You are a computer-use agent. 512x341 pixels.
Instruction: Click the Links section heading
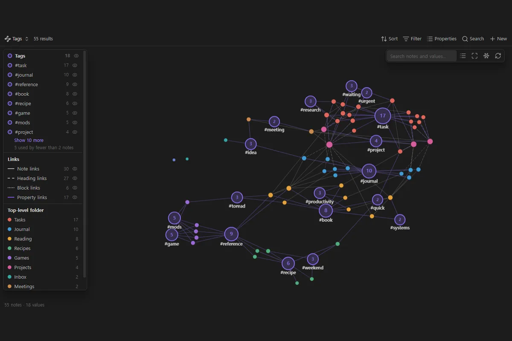[14, 159]
